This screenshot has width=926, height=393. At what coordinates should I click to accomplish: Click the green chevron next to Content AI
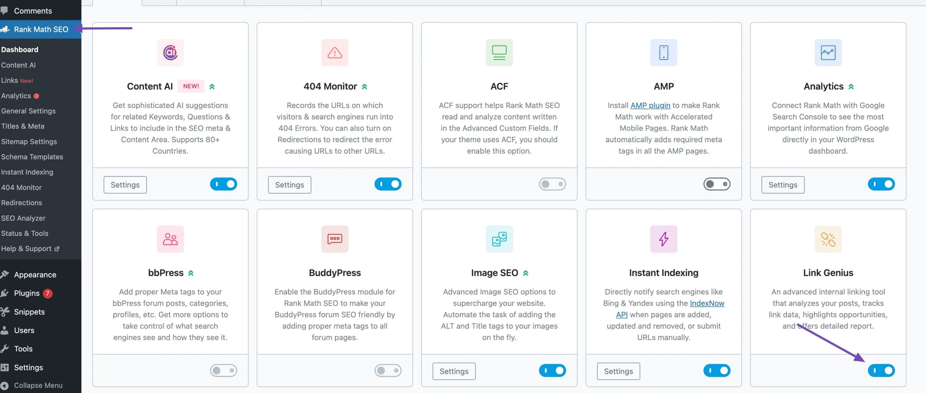coord(212,87)
